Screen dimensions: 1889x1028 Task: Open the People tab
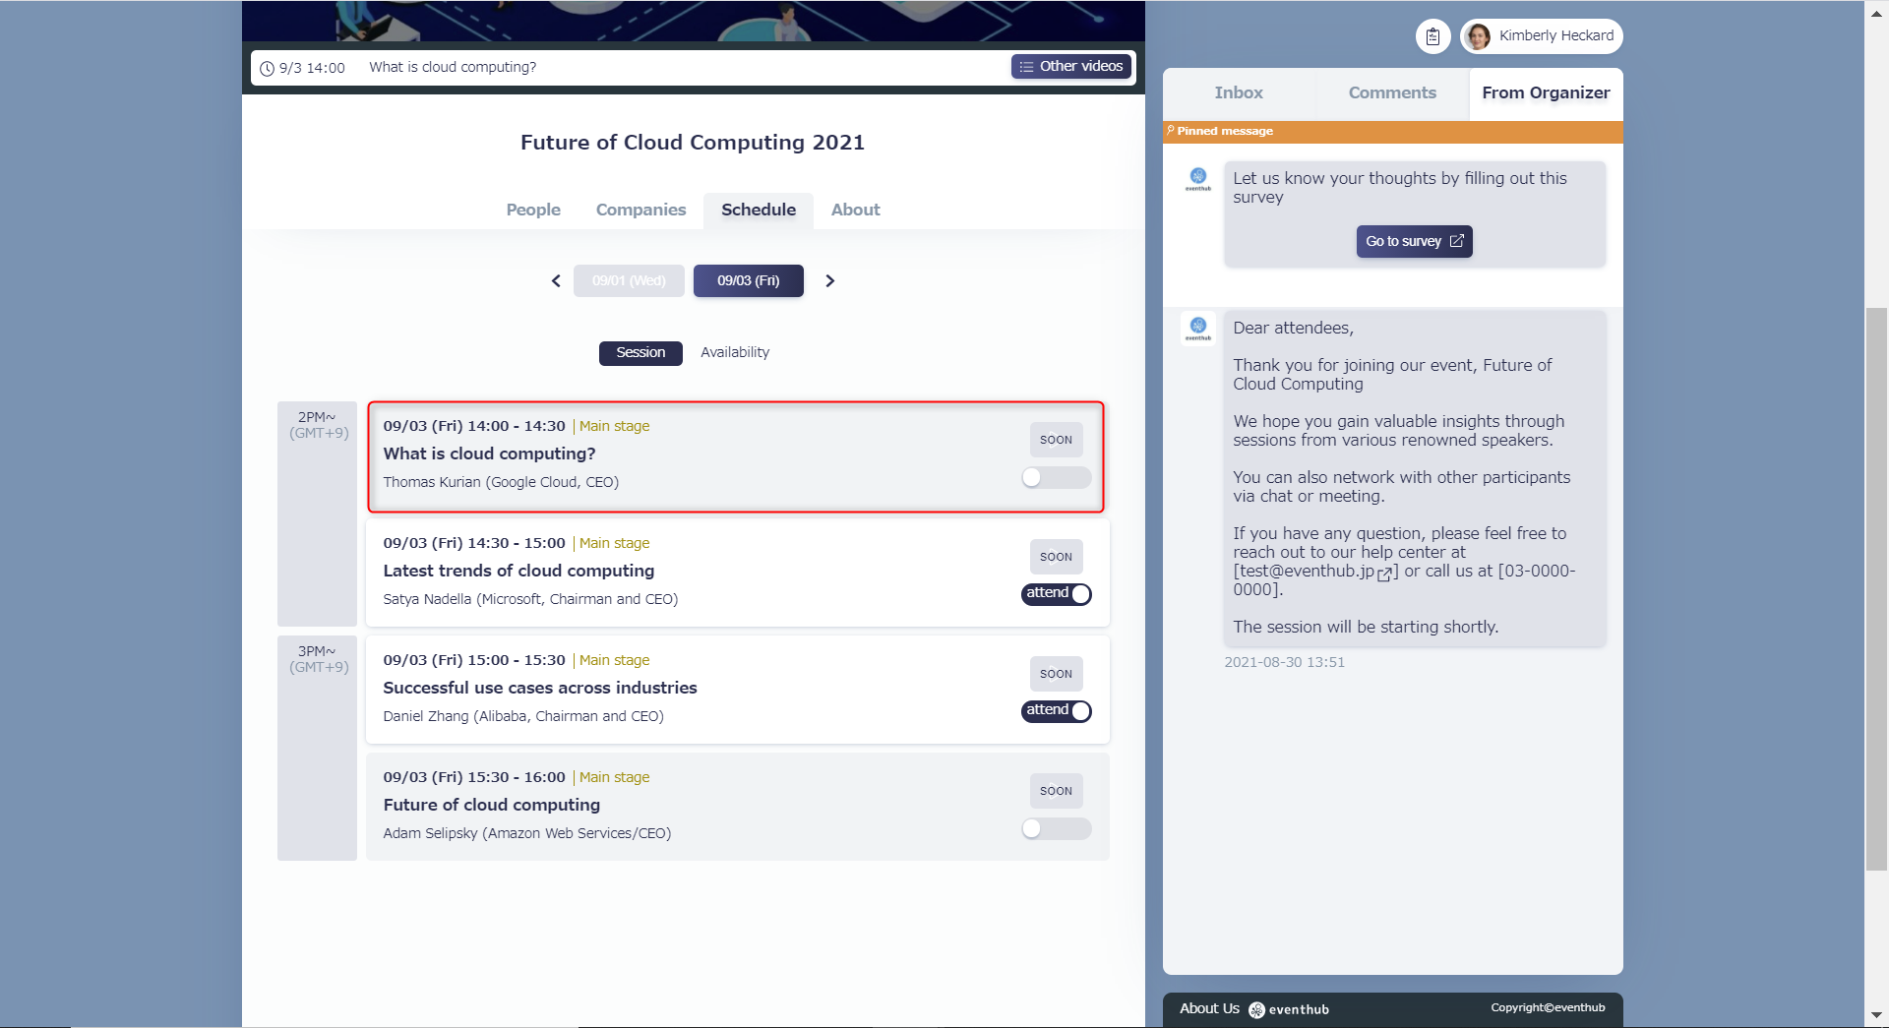(x=533, y=210)
